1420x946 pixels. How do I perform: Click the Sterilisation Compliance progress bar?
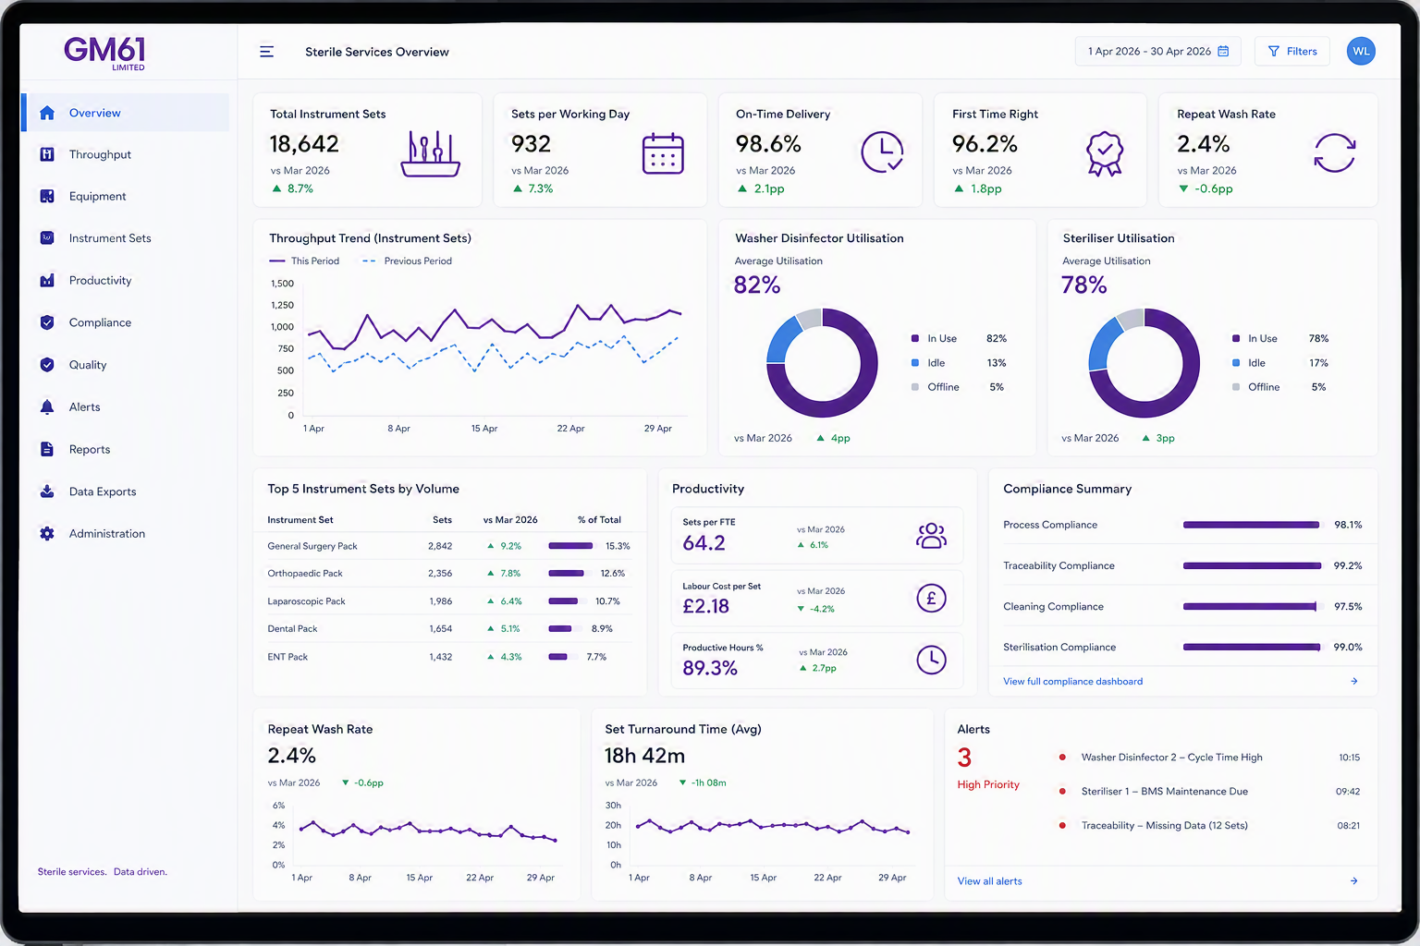coord(1252,647)
